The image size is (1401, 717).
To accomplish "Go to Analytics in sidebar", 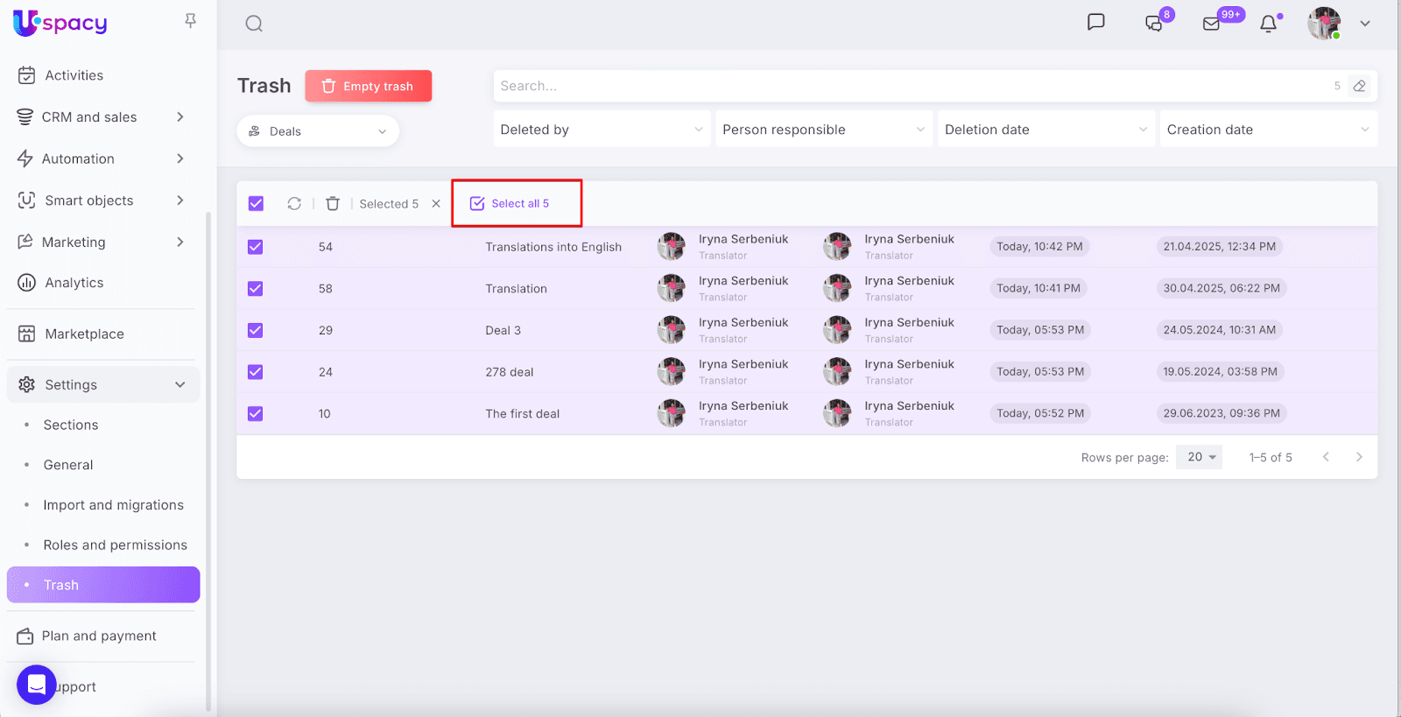I will click(x=74, y=283).
